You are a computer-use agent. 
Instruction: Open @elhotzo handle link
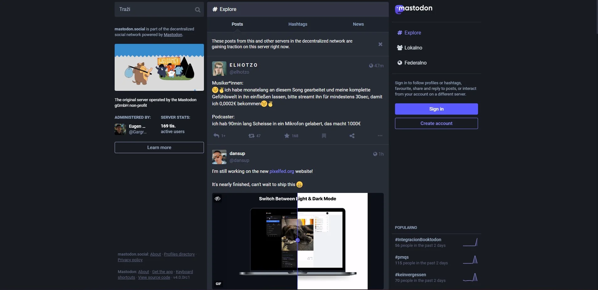click(239, 72)
